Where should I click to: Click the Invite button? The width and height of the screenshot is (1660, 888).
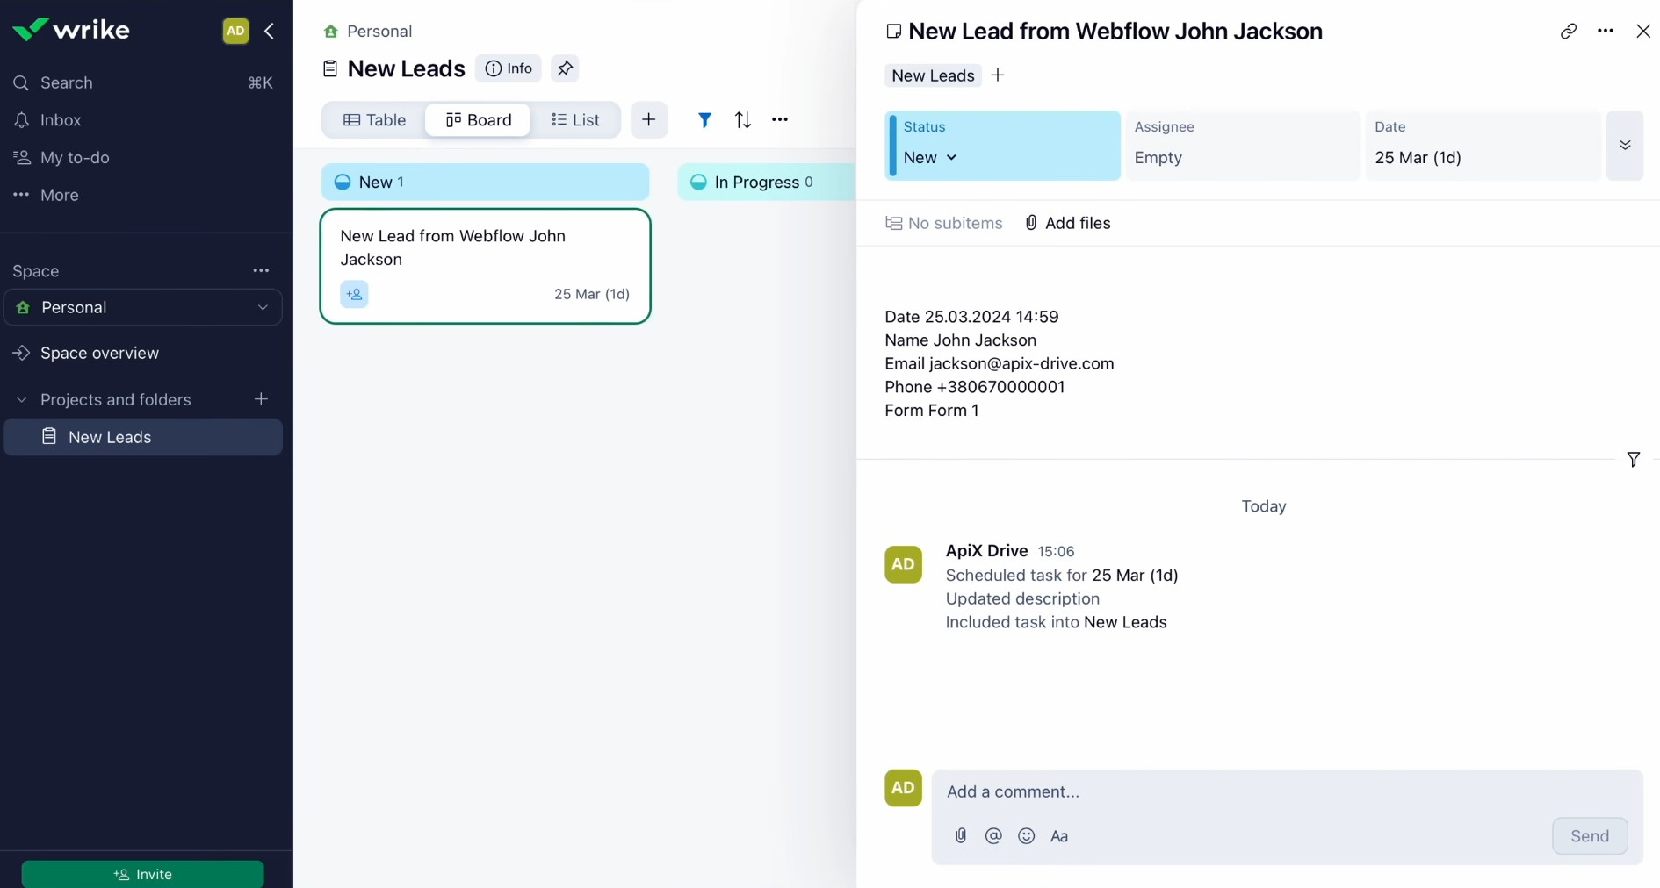(x=142, y=874)
